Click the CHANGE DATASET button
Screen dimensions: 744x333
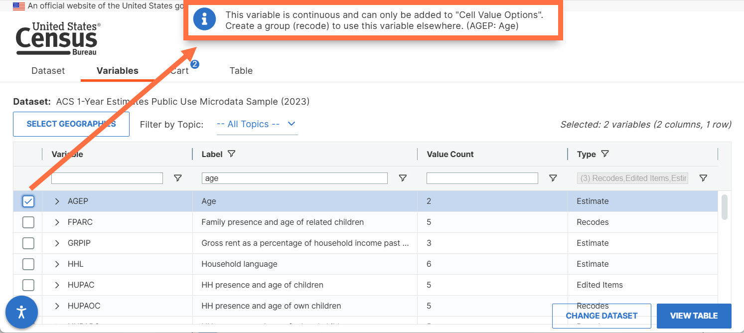(601, 316)
